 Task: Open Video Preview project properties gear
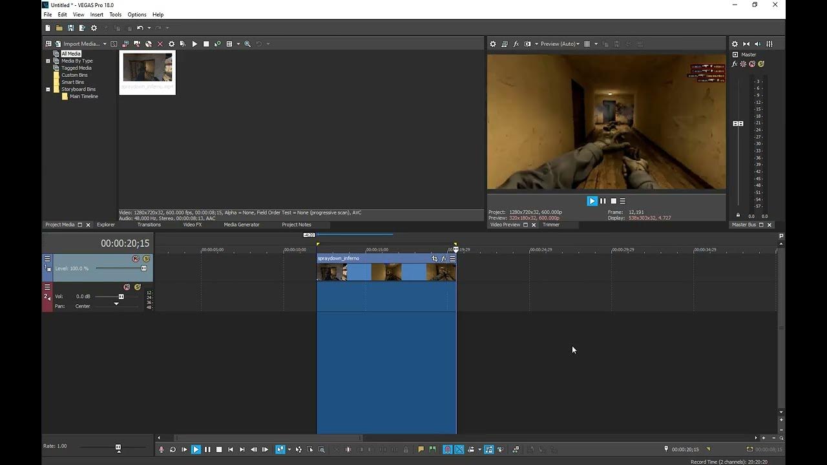tap(493, 44)
